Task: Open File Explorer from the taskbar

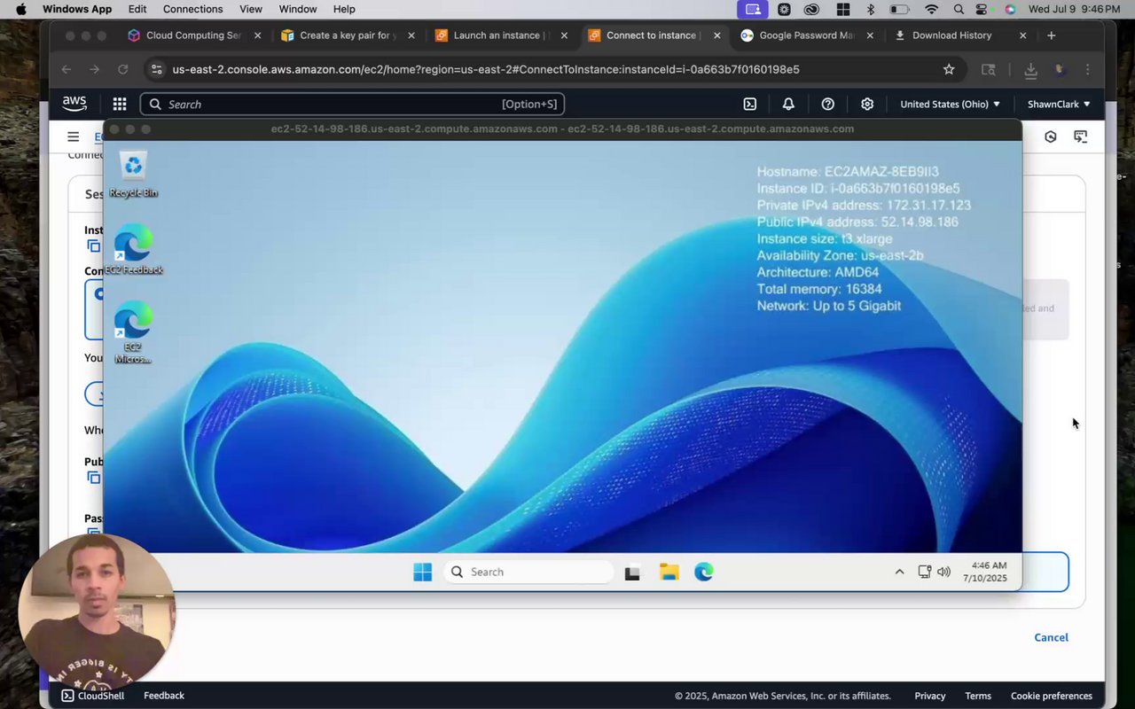Action: tap(669, 573)
